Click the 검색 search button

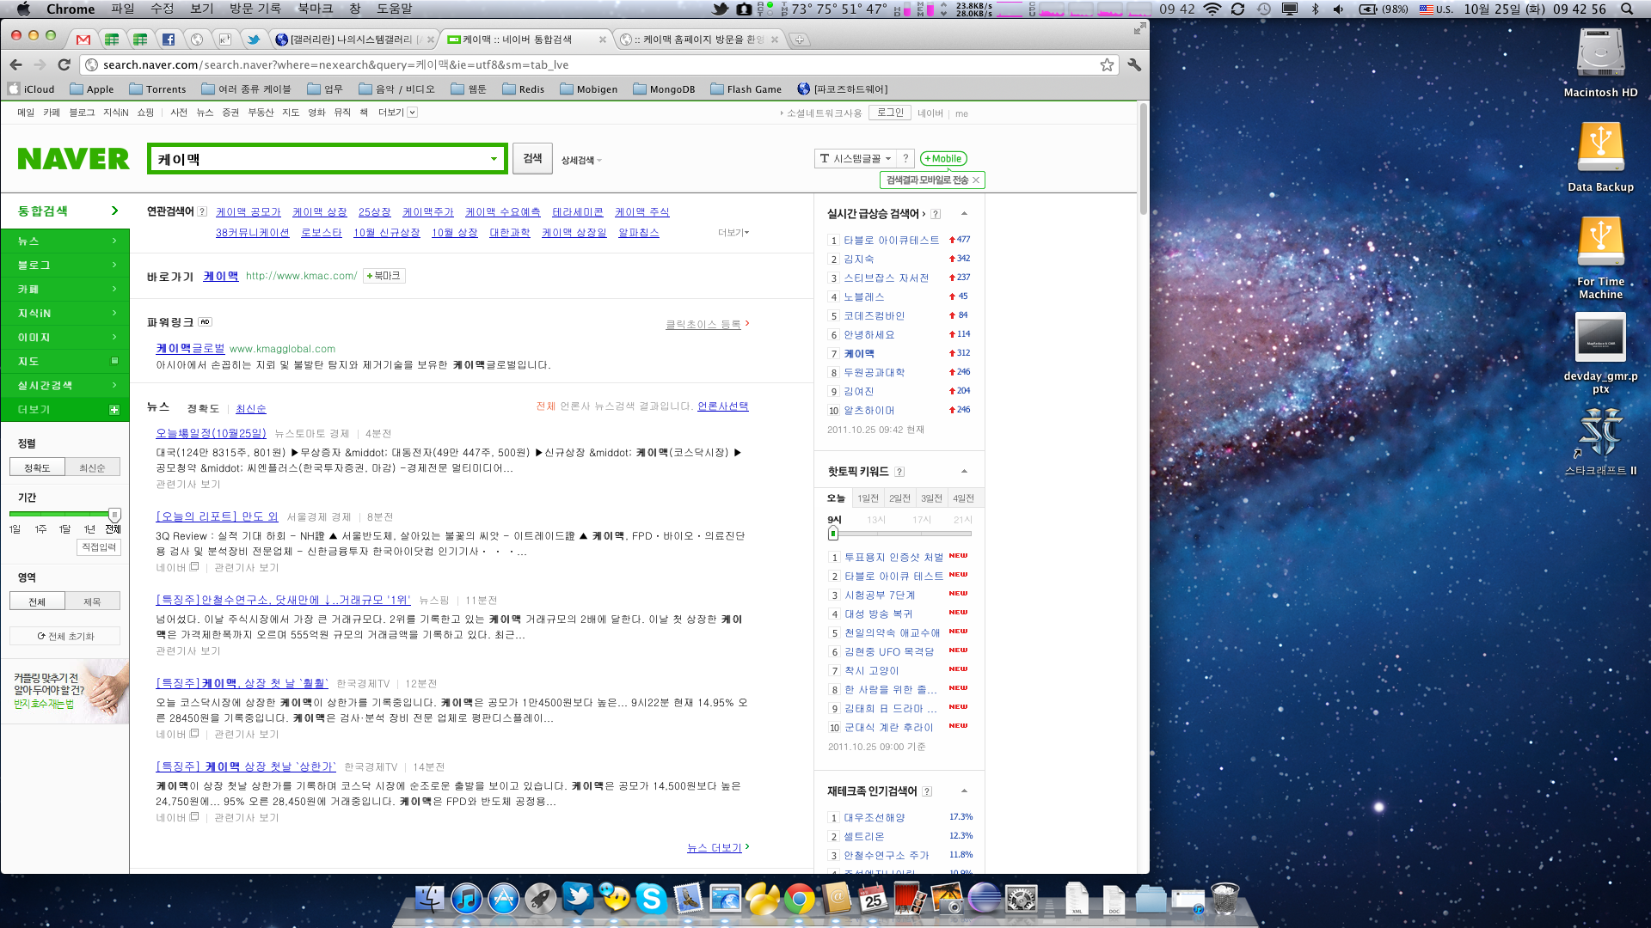(x=532, y=158)
